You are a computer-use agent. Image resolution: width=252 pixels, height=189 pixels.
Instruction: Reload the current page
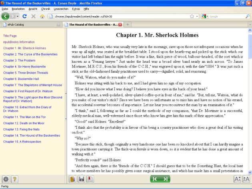[x=24, y=16]
